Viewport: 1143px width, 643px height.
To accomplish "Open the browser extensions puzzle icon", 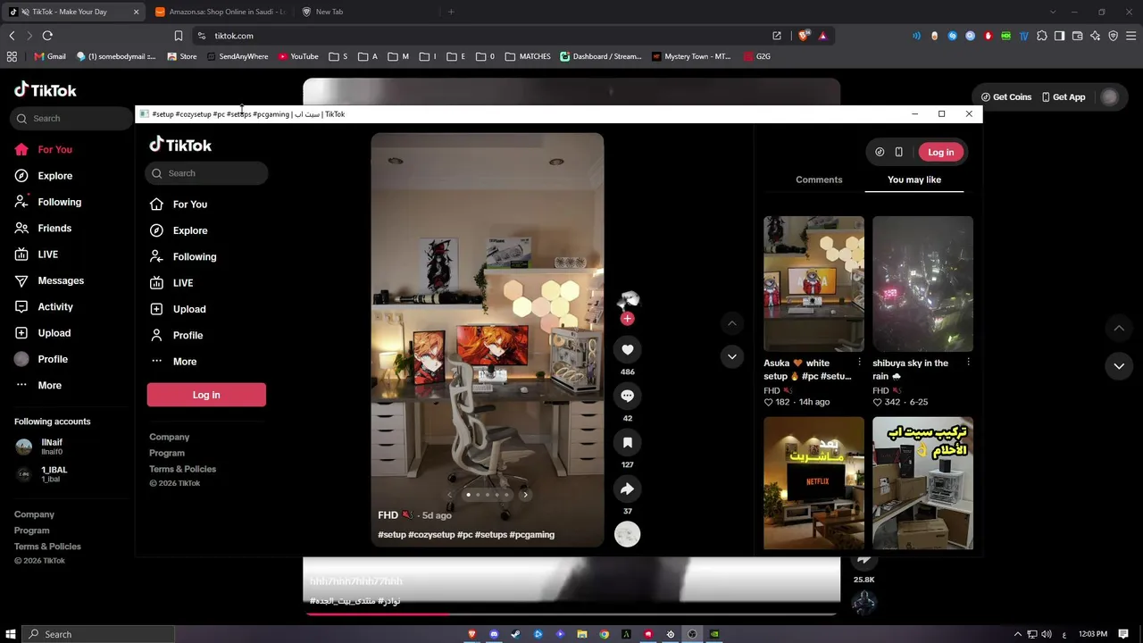I will (1041, 36).
